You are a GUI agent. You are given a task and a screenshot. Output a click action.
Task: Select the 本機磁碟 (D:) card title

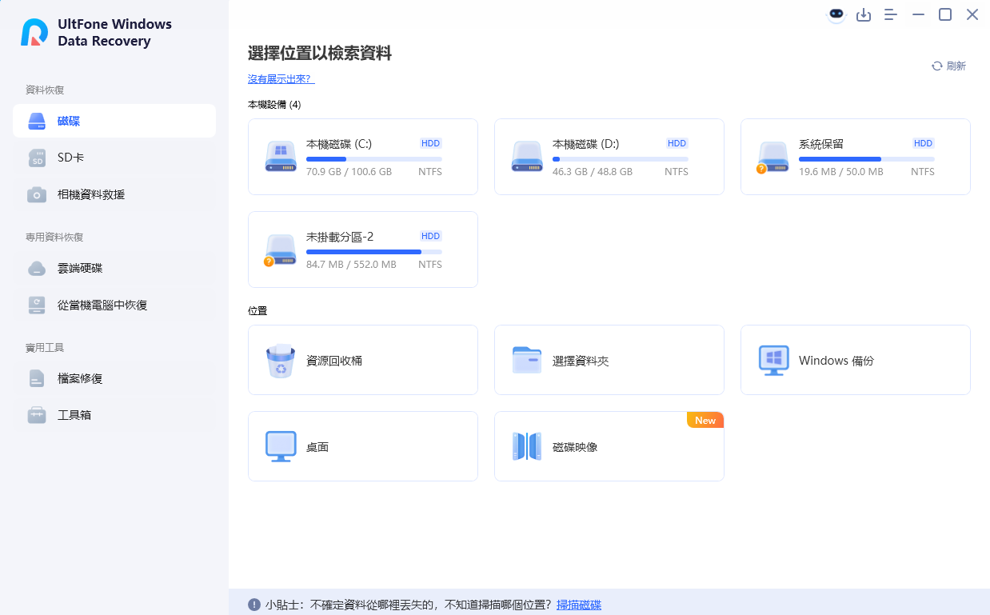(x=585, y=144)
